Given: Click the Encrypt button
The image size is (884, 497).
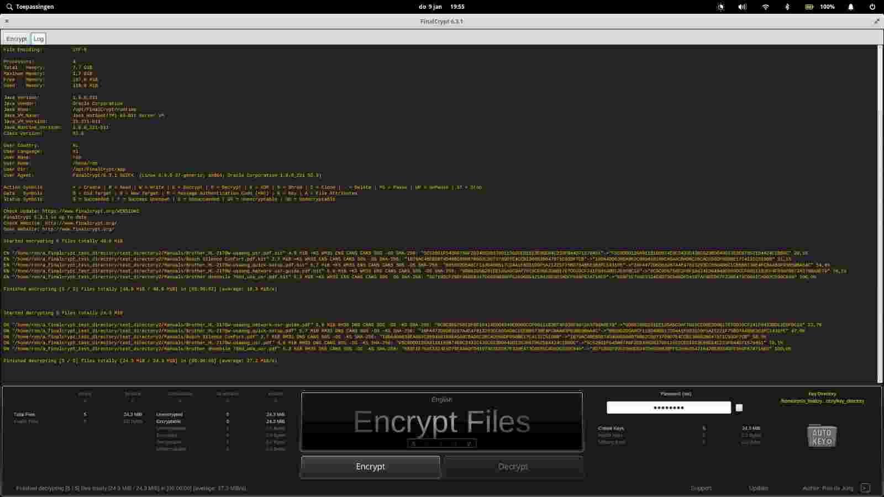Looking at the screenshot, I should [370, 467].
